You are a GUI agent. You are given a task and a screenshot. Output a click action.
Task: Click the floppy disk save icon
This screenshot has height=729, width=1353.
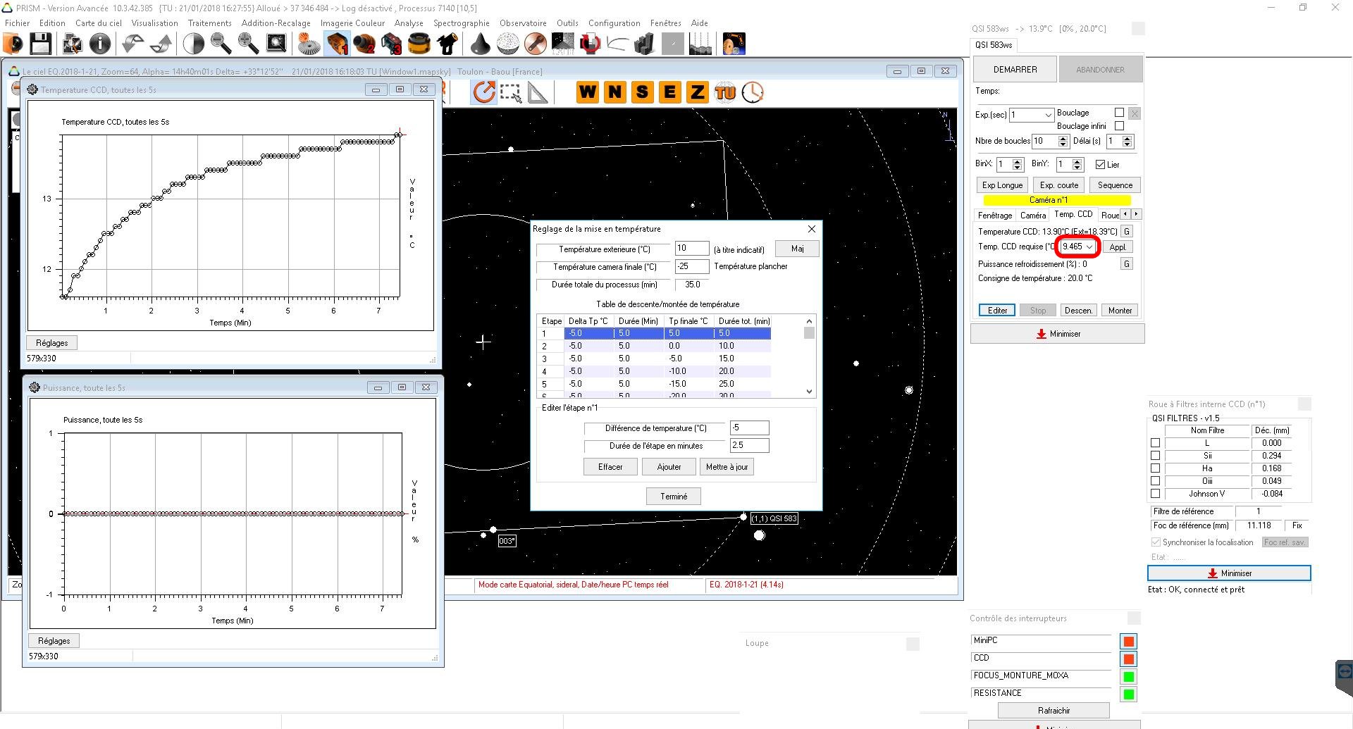click(40, 44)
